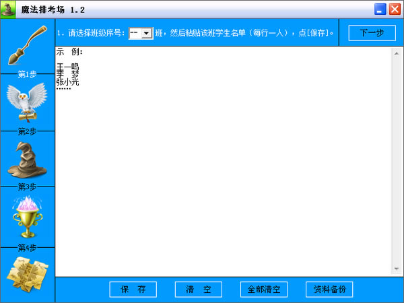Go to next step with 下一步

372,33
